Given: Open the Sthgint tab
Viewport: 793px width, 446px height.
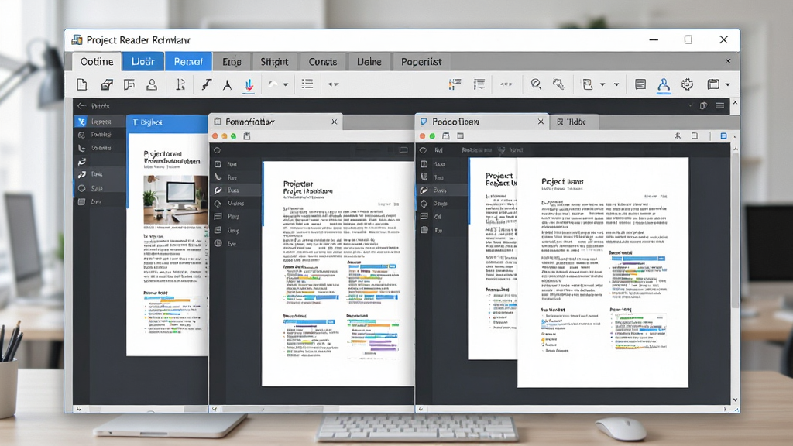Looking at the screenshot, I should coord(274,62).
